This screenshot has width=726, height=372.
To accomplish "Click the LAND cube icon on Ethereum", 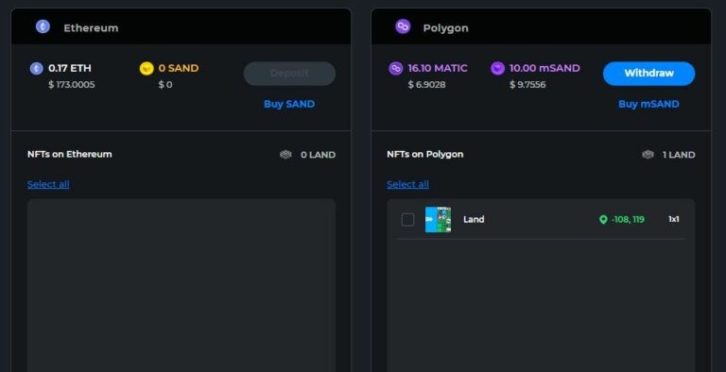I will 285,155.
